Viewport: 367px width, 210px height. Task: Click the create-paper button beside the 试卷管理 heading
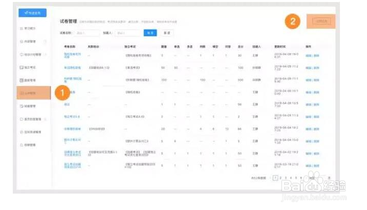(x=321, y=22)
